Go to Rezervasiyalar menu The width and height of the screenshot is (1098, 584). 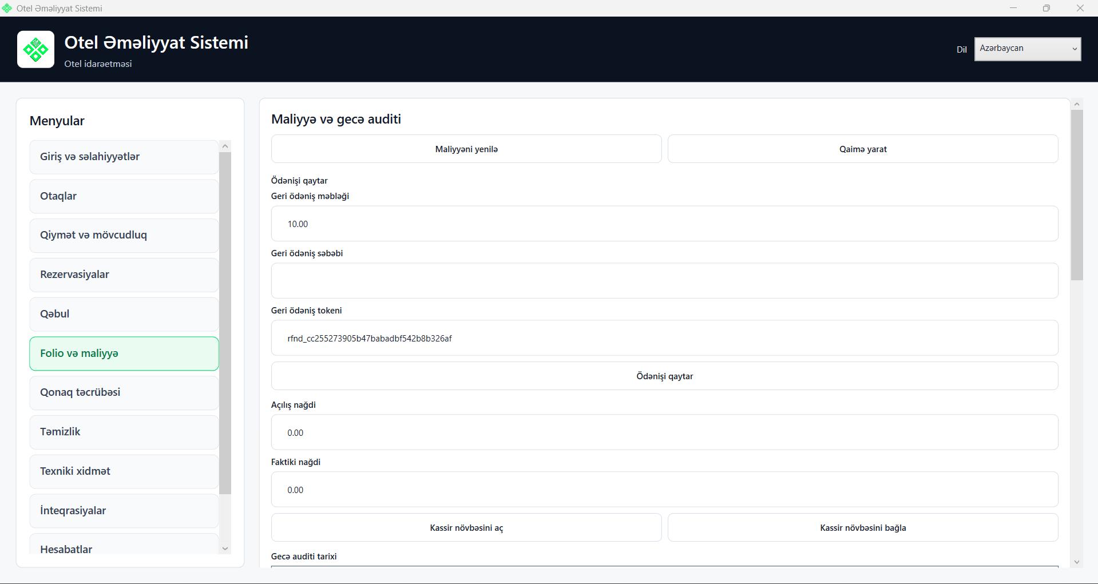(x=124, y=275)
